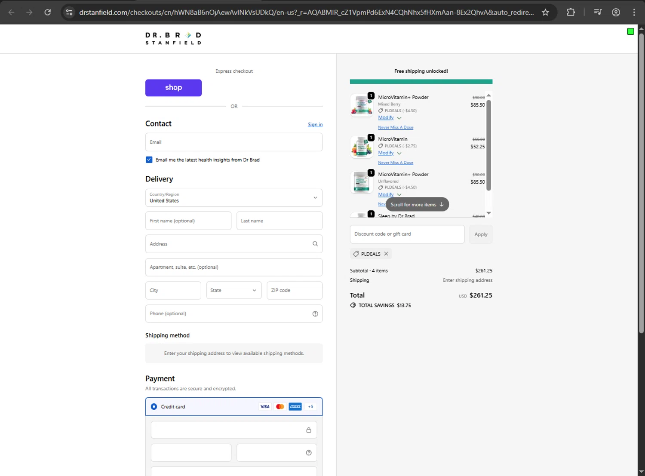This screenshot has width=645, height=476.
Task: Click the card number input field
Action: (234, 430)
